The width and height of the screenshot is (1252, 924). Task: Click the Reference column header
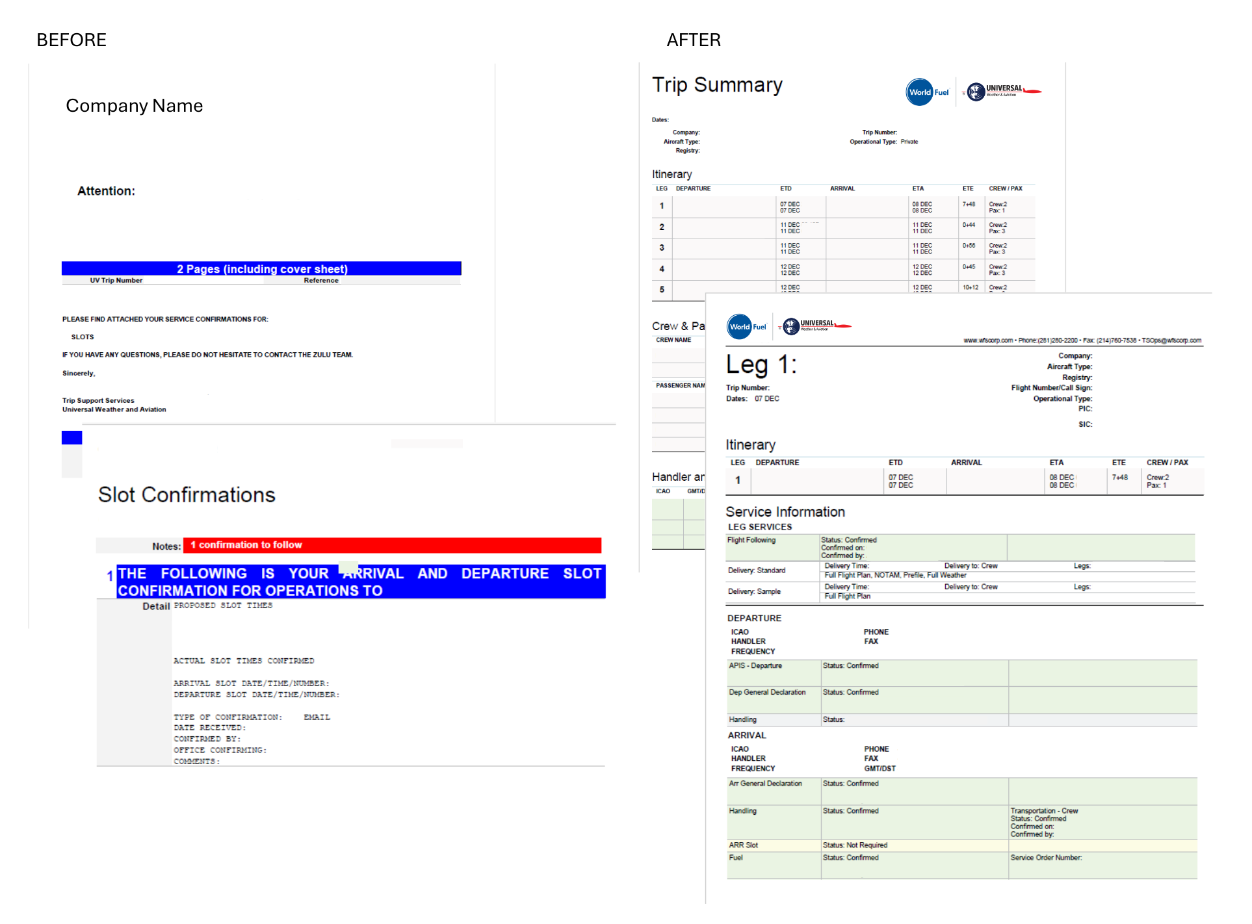tap(321, 281)
